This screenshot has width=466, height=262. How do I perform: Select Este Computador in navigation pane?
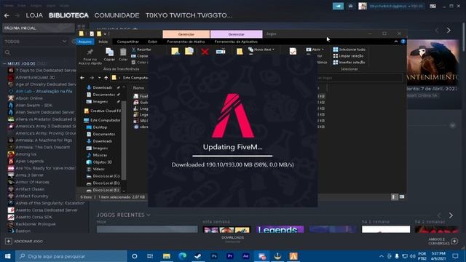click(x=102, y=120)
